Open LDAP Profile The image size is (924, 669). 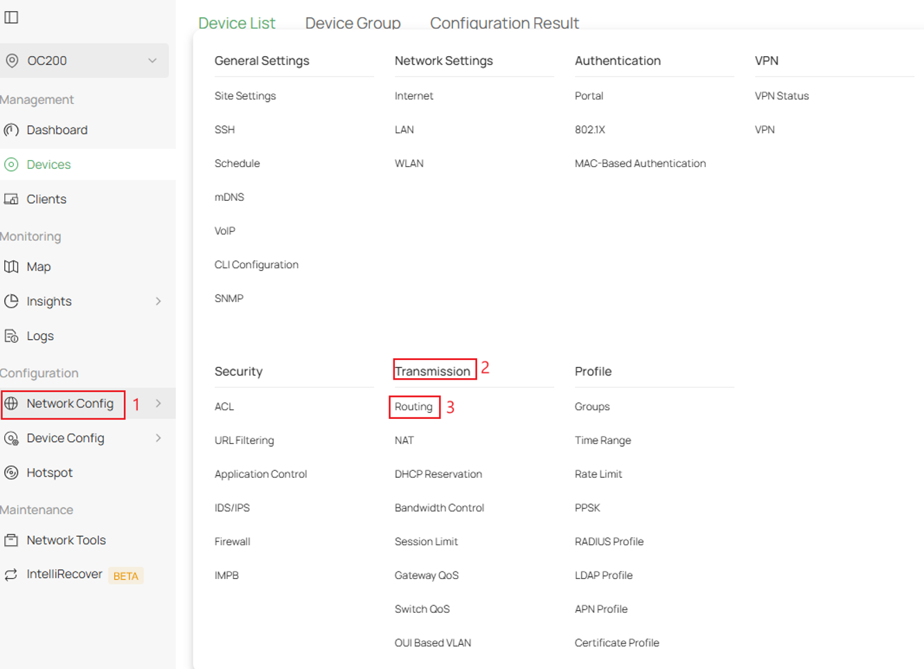603,576
